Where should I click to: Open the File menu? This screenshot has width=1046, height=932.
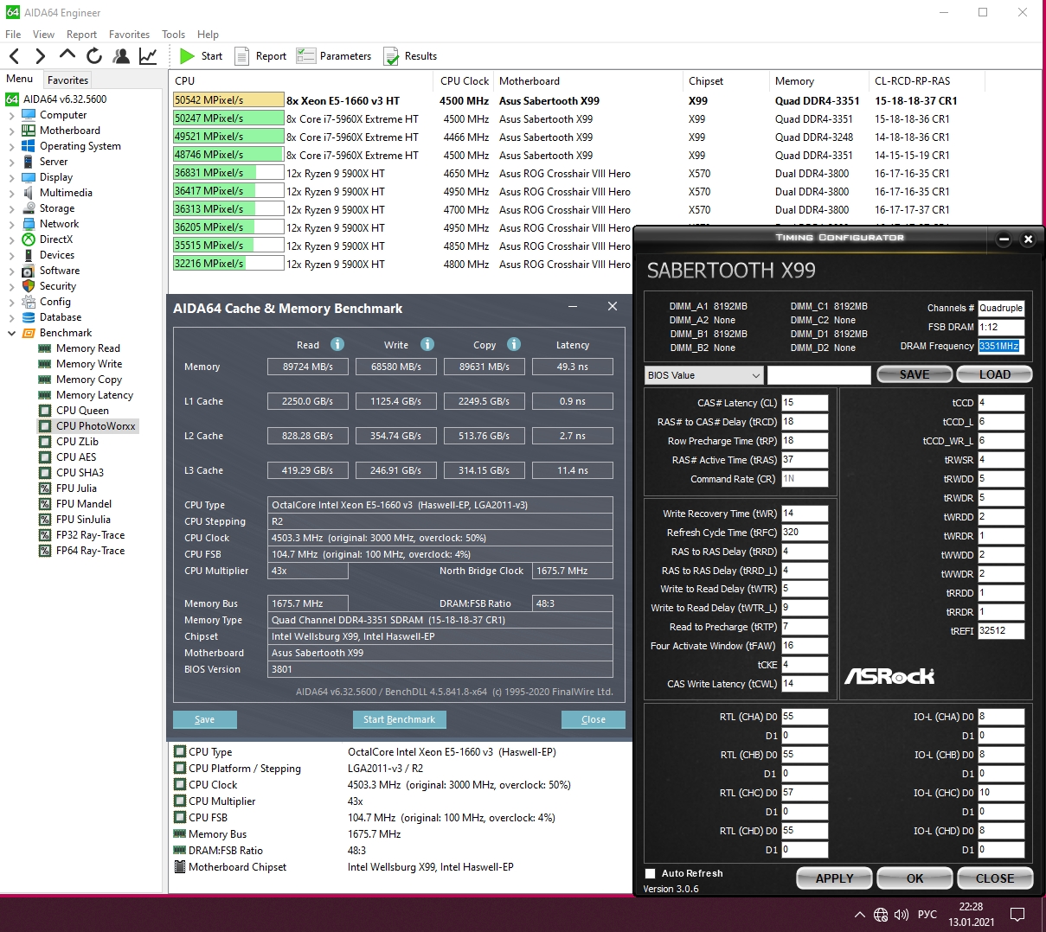coord(13,35)
